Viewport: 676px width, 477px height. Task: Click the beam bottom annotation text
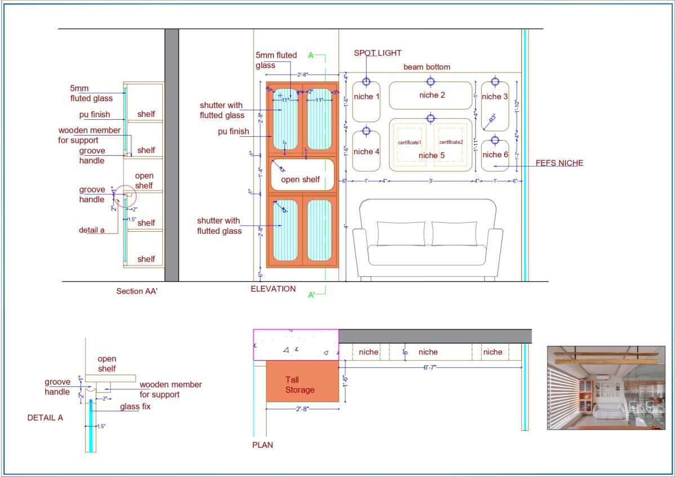click(427, 67)
